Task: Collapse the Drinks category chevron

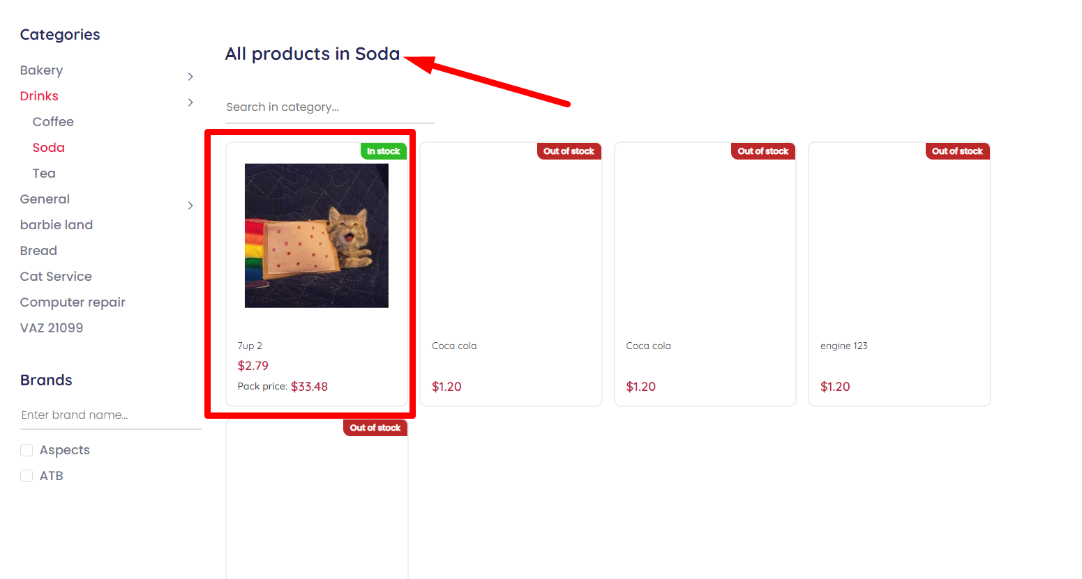Action: 190,102
